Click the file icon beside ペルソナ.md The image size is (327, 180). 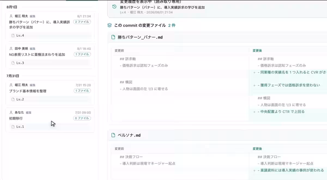point(113,135)
